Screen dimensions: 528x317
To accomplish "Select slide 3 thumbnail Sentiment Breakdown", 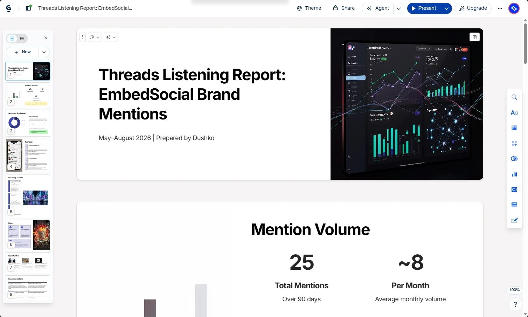I will pyautogui.click(x=28, y=123).
